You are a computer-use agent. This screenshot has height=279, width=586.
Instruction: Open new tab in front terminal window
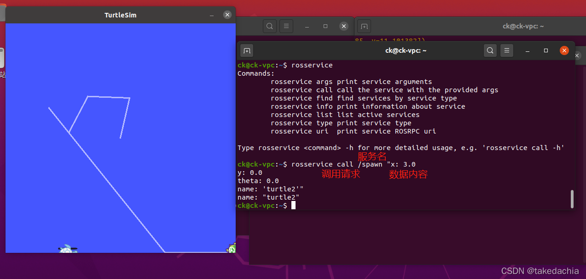point(247,50)
